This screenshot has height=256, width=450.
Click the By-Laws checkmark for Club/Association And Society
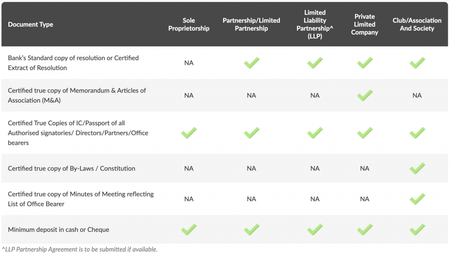point(417,168)
